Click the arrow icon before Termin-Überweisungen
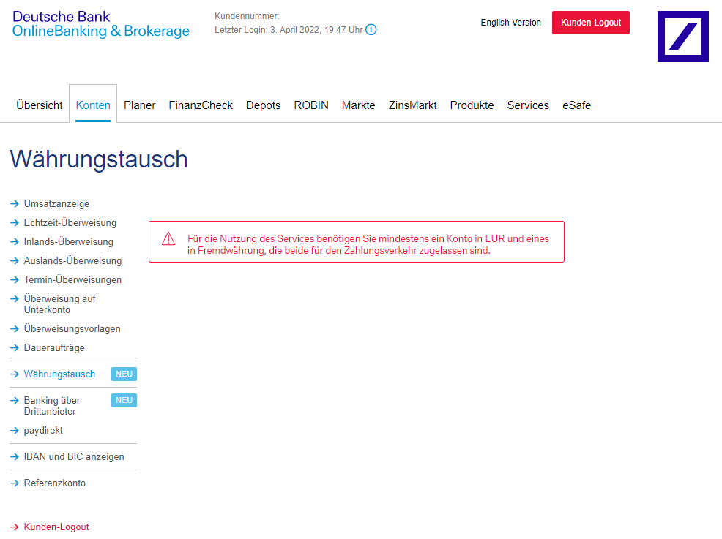 coord(15,279)
